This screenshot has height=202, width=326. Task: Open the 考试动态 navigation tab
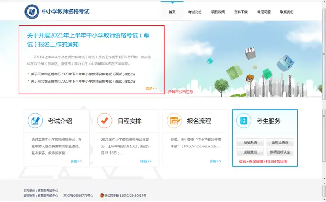tap(195, 12)
